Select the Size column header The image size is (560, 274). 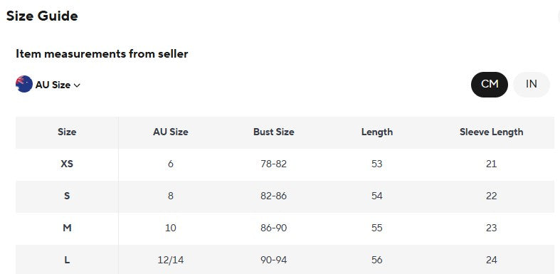click(x=67, y=132)
